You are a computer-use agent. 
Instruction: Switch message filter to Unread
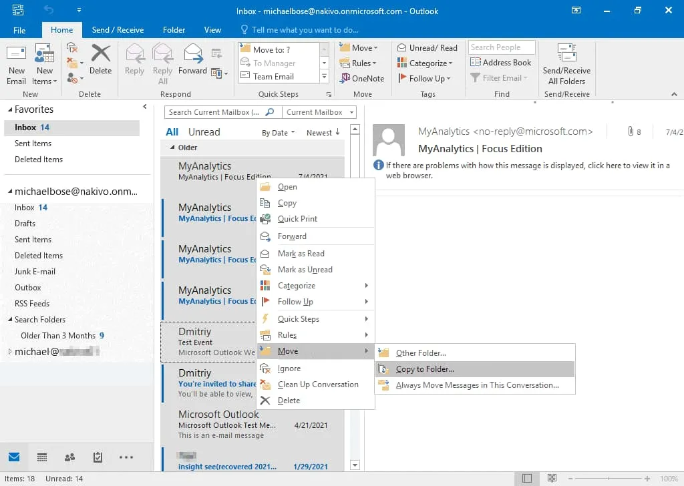[x=204, y=132]
